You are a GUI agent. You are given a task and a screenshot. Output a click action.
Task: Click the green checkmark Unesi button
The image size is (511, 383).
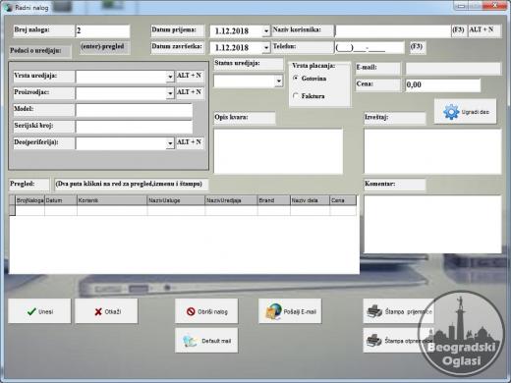[x=39, y=311]
